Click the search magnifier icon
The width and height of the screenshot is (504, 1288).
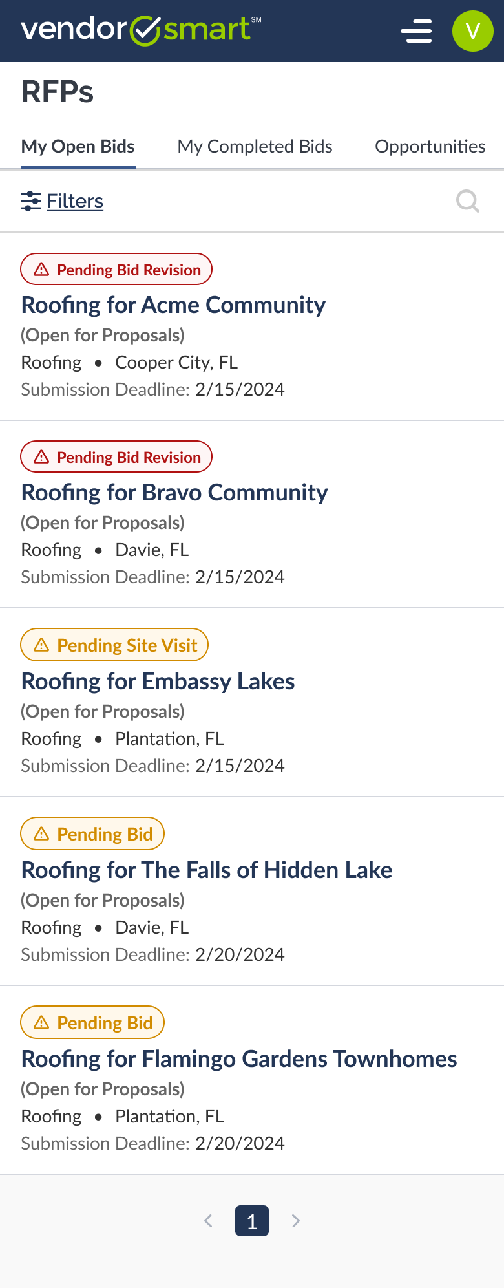[467, 201]
